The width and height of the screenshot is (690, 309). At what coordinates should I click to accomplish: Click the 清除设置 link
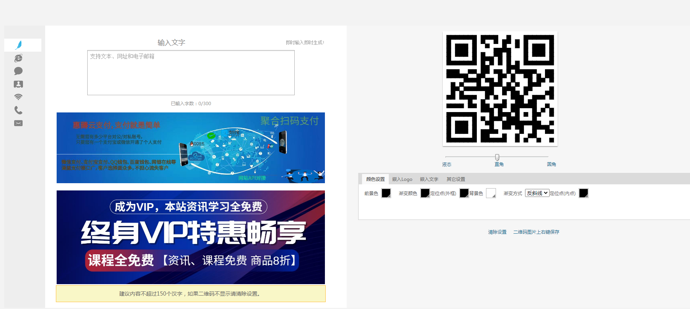click(497, 232)
